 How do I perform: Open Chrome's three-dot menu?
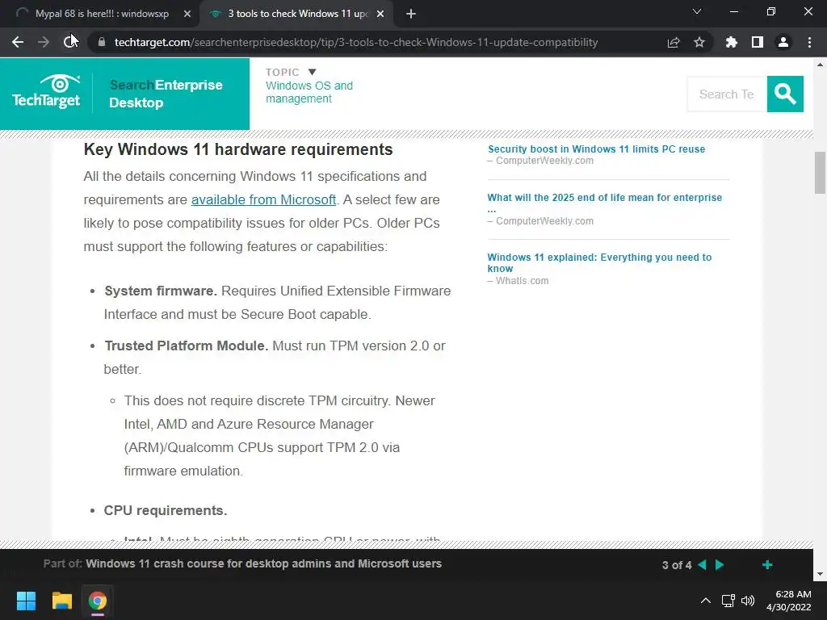click(809, 42)
